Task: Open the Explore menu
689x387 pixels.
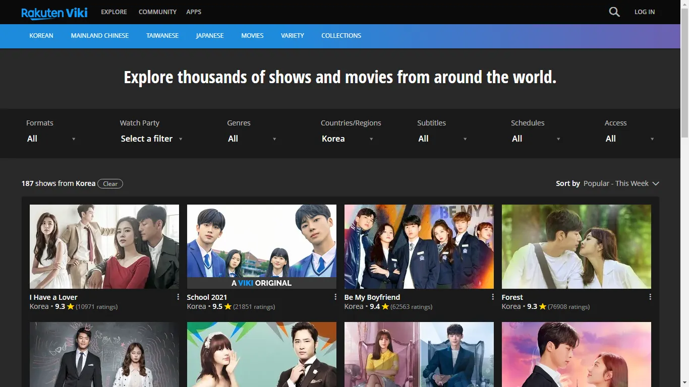Action: click(114, 12)
